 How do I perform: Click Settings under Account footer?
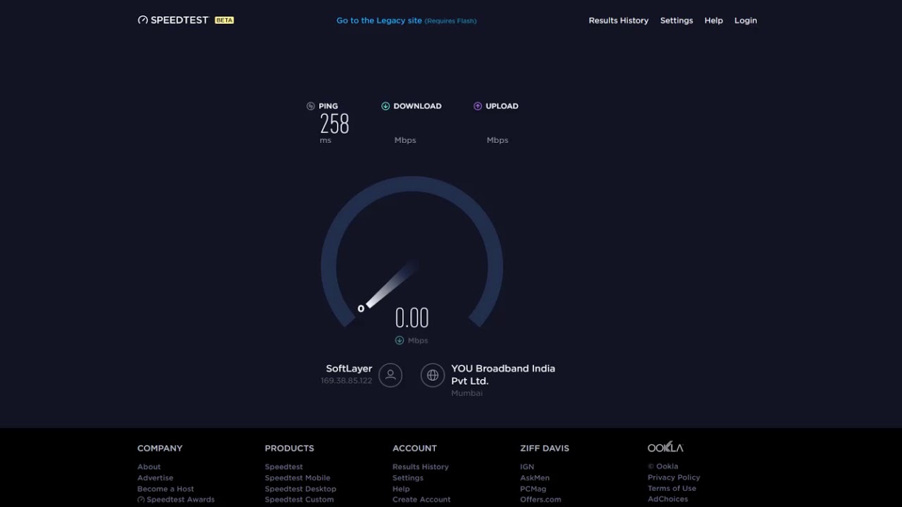coord(408,477)
